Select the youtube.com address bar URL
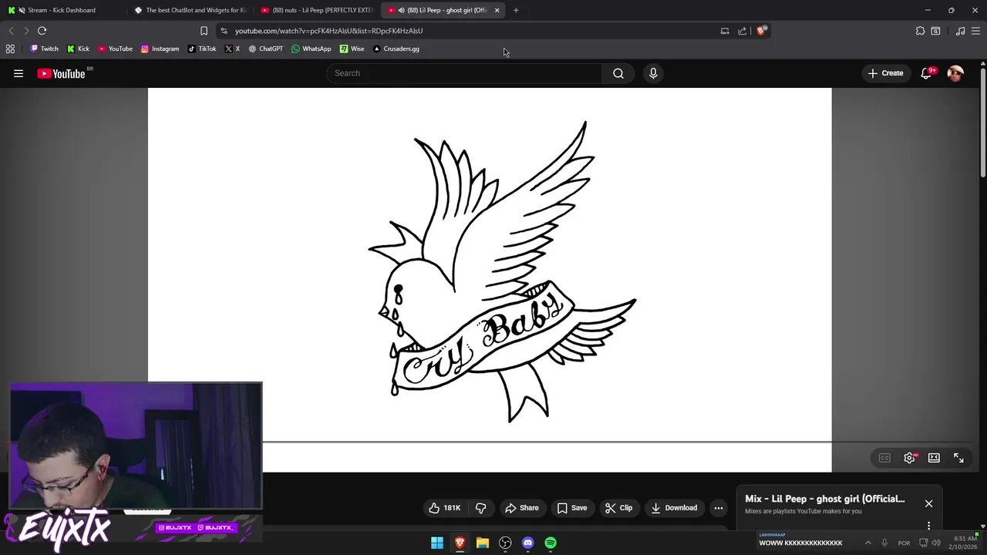Viewport: 987px width, 555px height. point(328,31)
